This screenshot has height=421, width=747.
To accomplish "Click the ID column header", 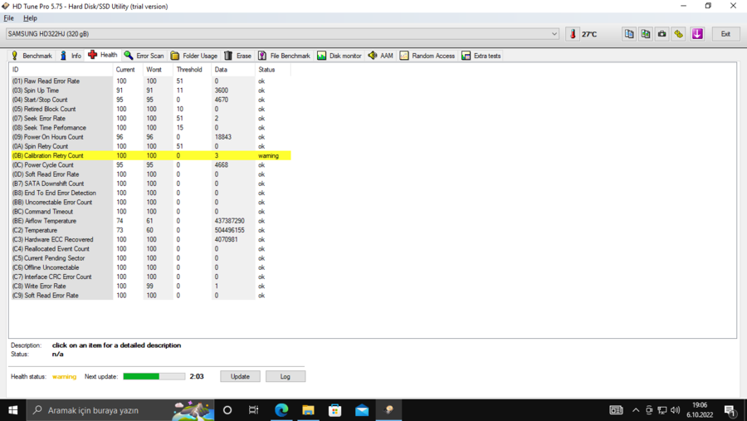I will [x=61, y=70].
